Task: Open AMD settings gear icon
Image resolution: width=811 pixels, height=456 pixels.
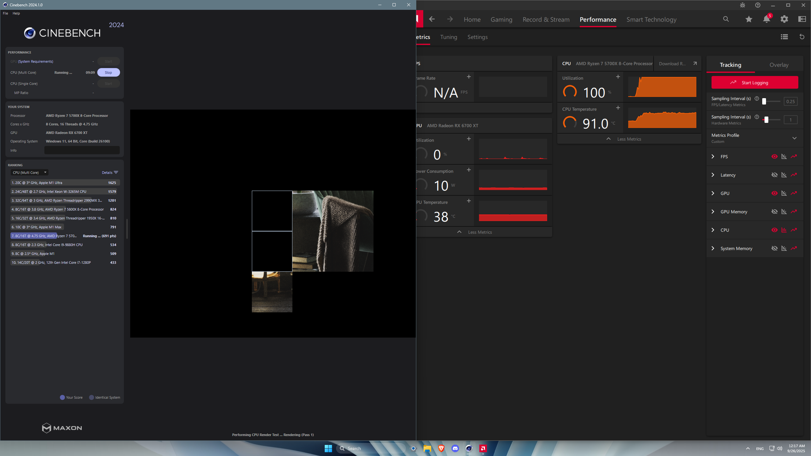Action: (x=784, y=19)
